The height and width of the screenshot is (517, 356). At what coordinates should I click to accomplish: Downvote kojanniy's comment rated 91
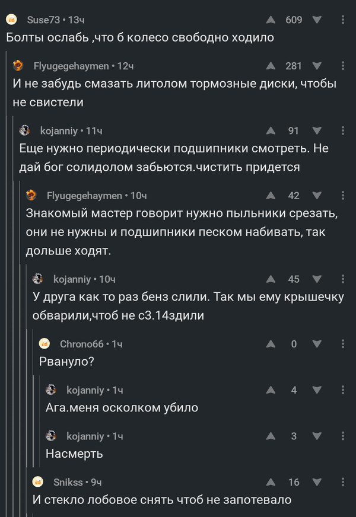tap(317, 130)
